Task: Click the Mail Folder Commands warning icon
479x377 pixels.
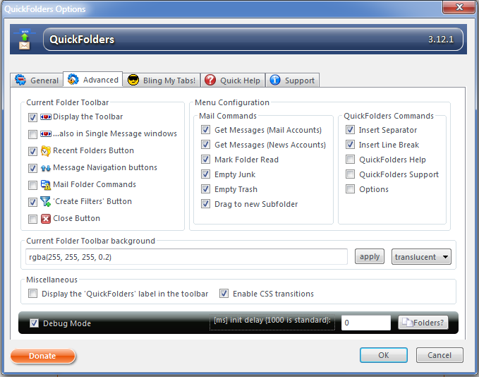Action: click(x=46, y=185)
